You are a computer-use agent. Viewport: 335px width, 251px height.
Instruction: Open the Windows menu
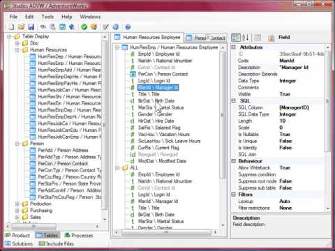(x=90, y=17)
